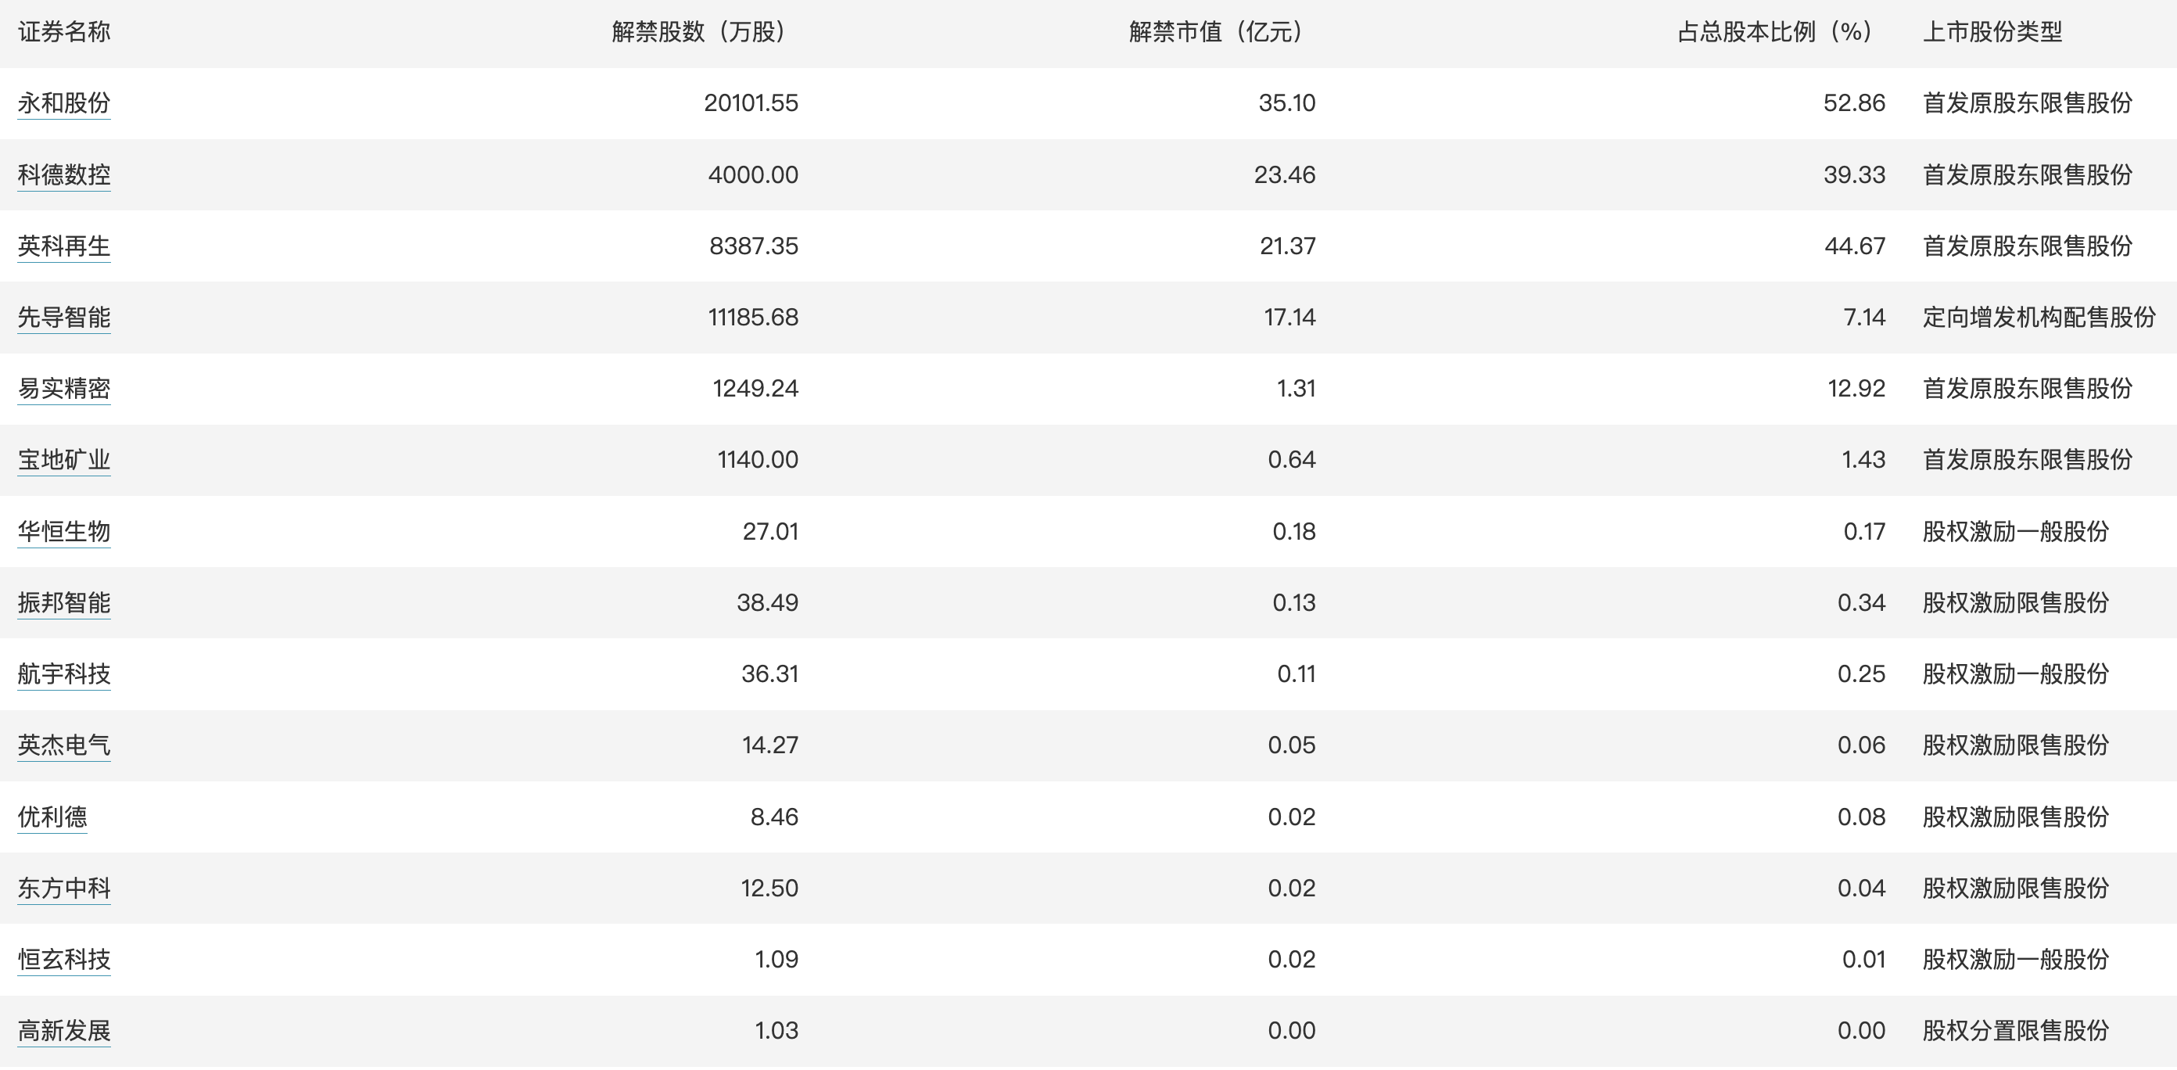This screenshot has height=1070, width=2177.
Task: Click the 英科再生 security name
Action: [64, 246]
